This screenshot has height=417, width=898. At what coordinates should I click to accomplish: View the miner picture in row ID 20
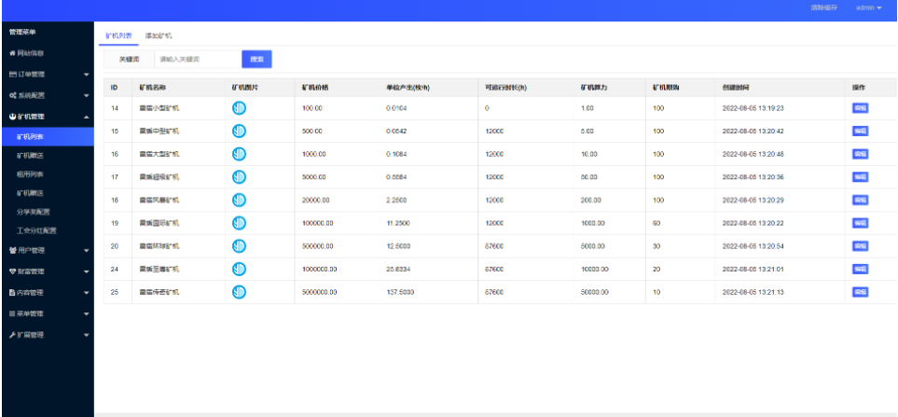(239, 245)
